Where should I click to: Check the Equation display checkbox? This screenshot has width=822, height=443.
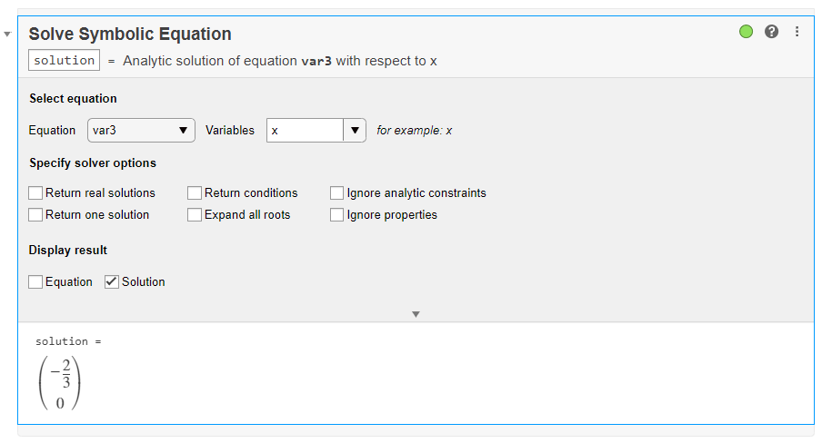coord(35,282)
